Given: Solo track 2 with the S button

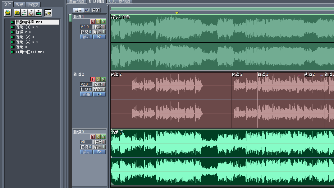Looking at the screenshot, I should [98, 79].
